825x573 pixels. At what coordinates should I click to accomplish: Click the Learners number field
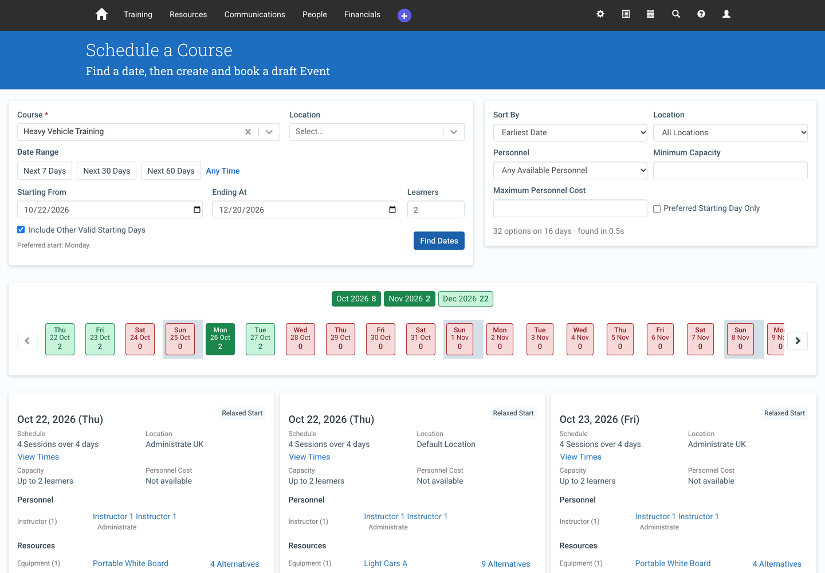pyautogui.click(x=436, y=210)
